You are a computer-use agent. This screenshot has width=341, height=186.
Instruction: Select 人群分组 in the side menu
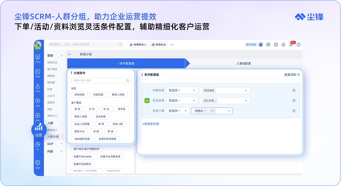coord(53,137)
